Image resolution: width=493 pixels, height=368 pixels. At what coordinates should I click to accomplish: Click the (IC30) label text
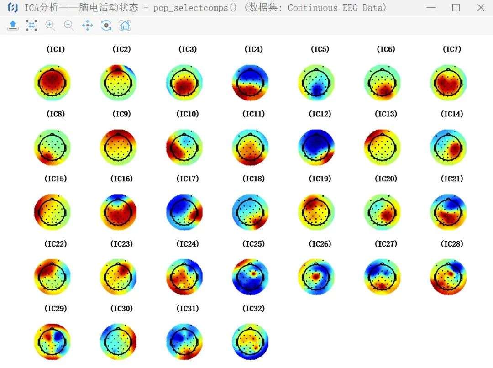[x=122, y=309]
